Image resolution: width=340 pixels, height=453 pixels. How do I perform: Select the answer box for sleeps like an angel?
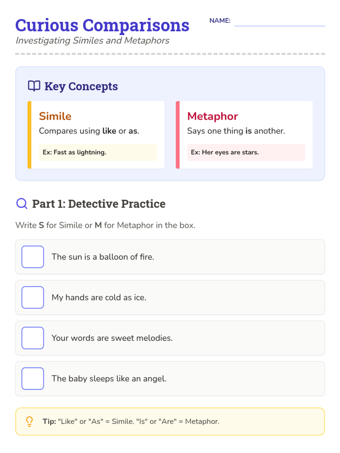click(33, 379)
